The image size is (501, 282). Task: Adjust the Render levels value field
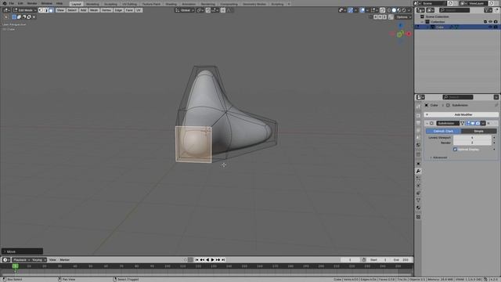(x=472, y=143)
